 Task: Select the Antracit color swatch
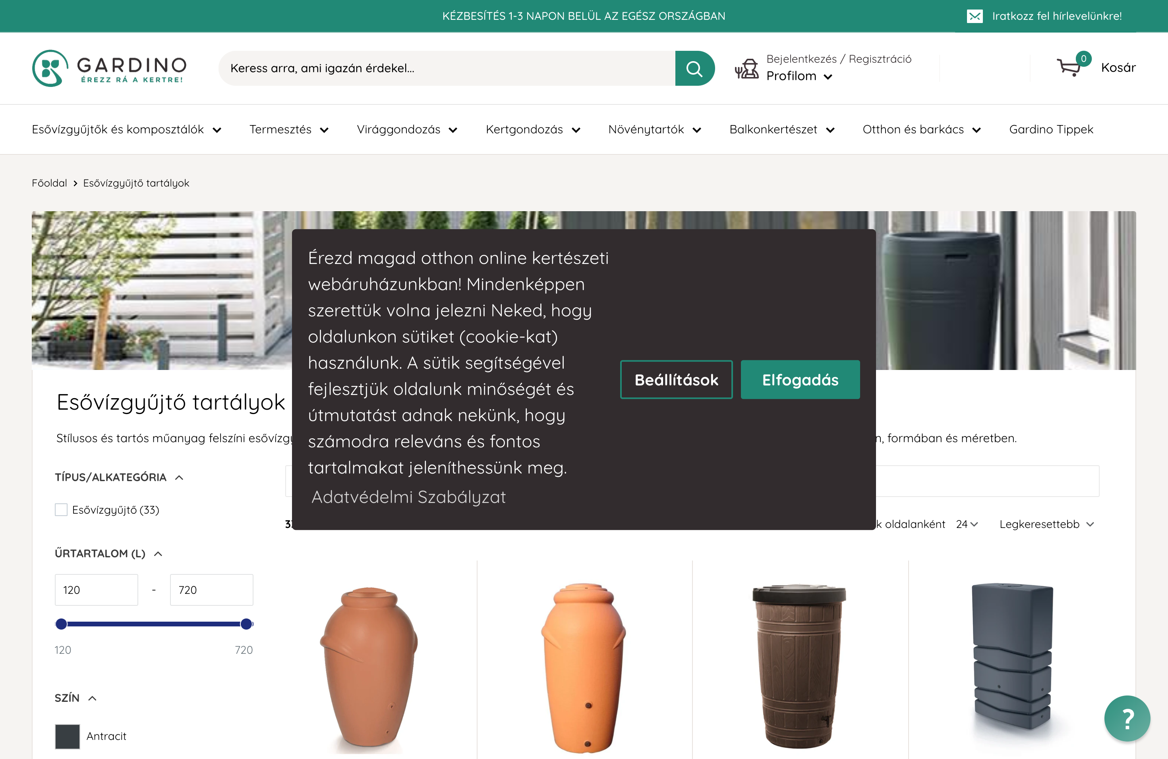(x=67, y=736)
